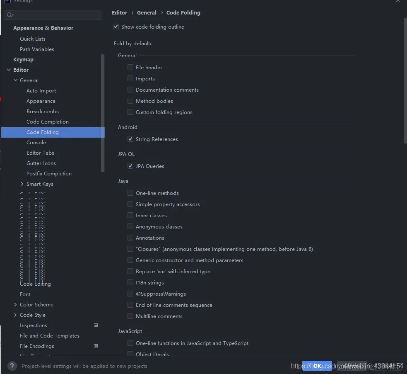The image size is (407, 374).
Task: Focus the settings search field
Action: pos(53,15)
